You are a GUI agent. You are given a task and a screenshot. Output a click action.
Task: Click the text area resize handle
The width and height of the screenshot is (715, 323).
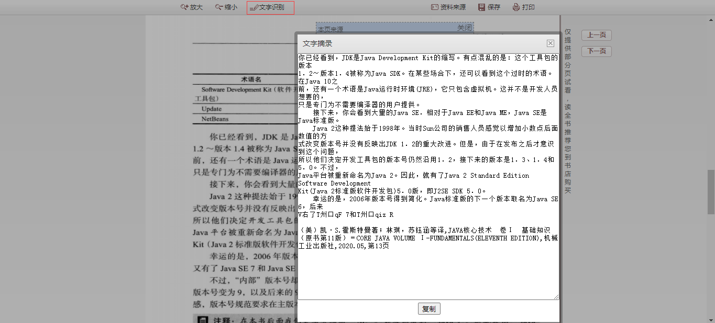point(556,297)
